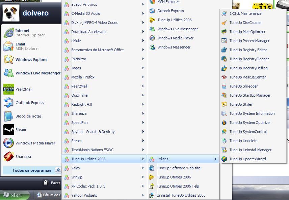Open the QuickTime program folder
The image size is (289, 200).
[x=104, y=95]
